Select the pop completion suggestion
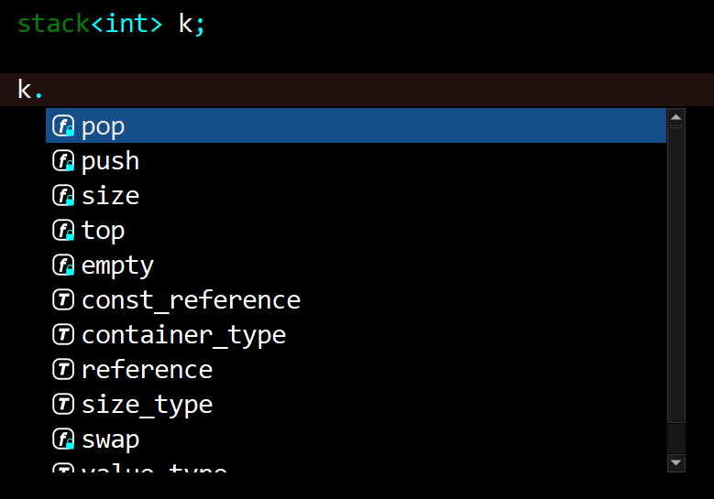The height and width of the screenshot is (499, 714). 357,125
